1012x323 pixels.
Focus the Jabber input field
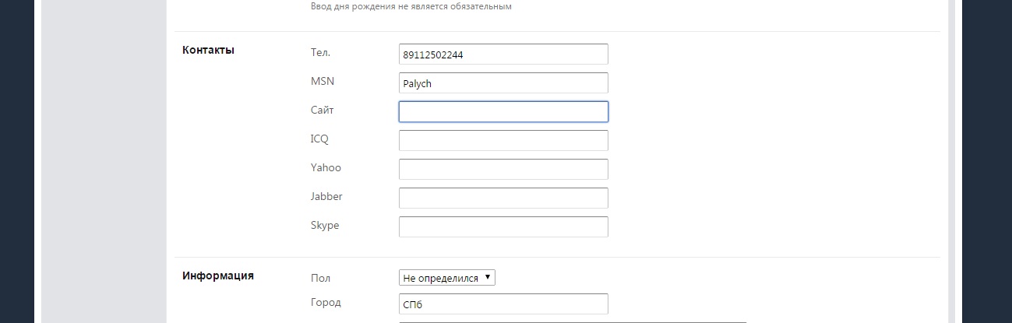(x=503, y=198)
